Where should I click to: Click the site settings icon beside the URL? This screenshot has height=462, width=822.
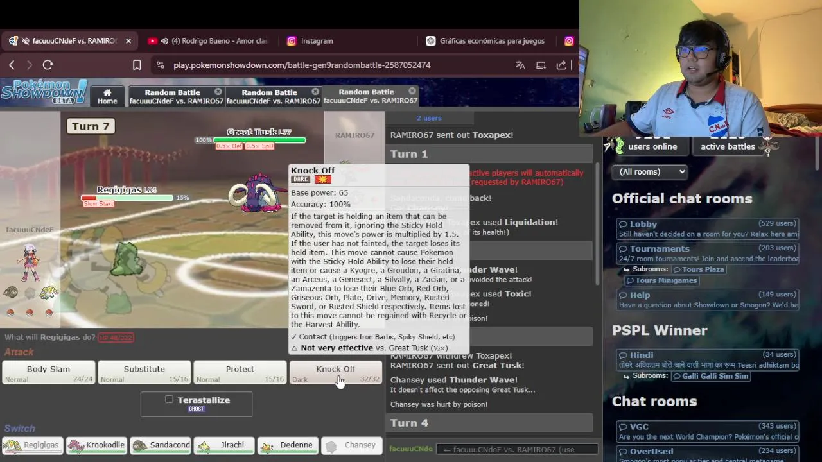(161, 65)
